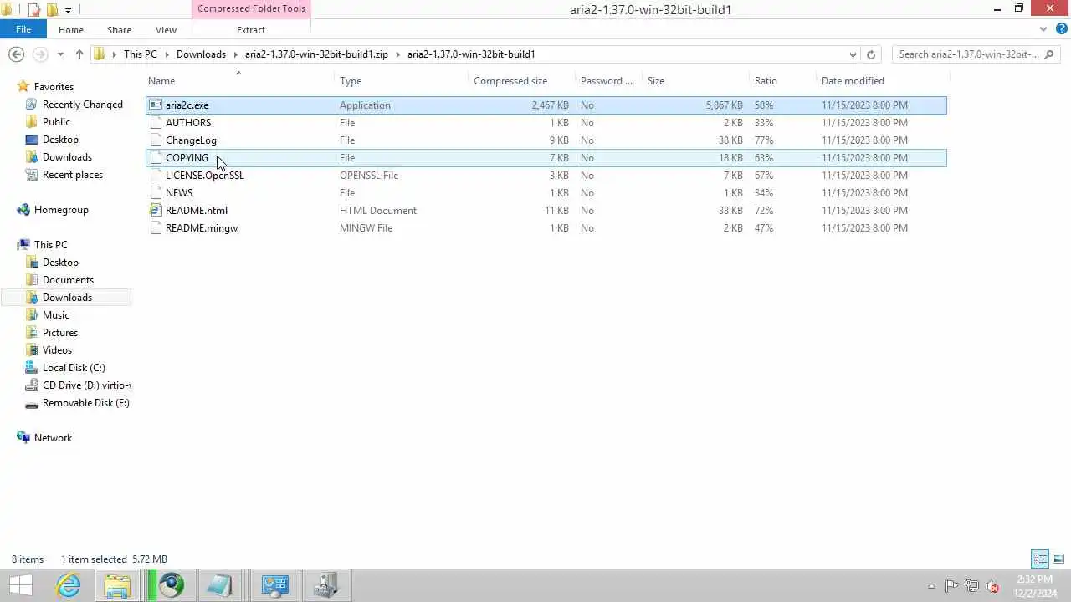Screen dimensions: 1071x602
Task: Sort files by Name column
Action: coord(161,81)
